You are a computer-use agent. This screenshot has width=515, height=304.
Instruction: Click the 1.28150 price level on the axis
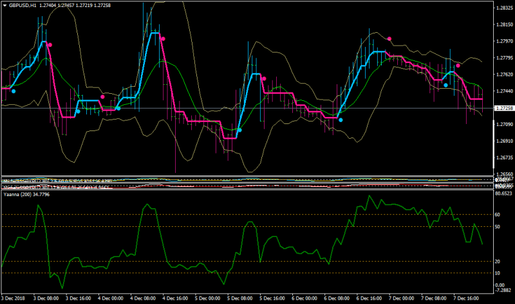505,24
